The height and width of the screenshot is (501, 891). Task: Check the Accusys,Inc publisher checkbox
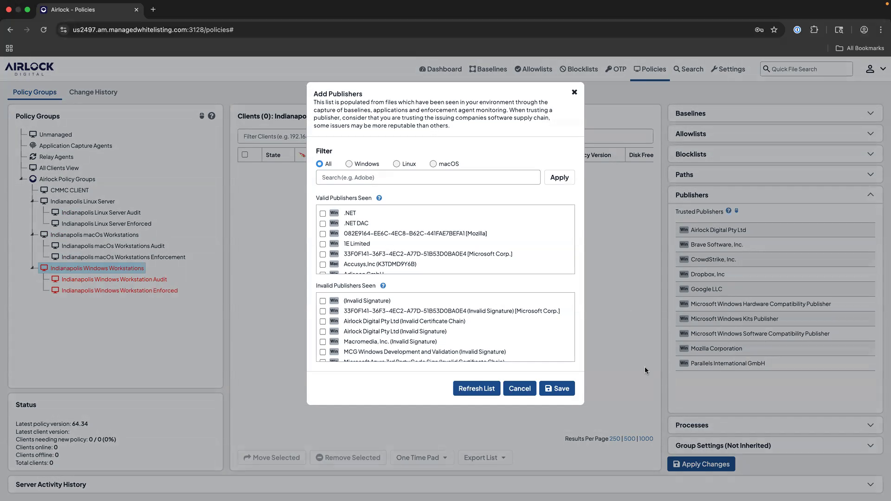(323, 264)
